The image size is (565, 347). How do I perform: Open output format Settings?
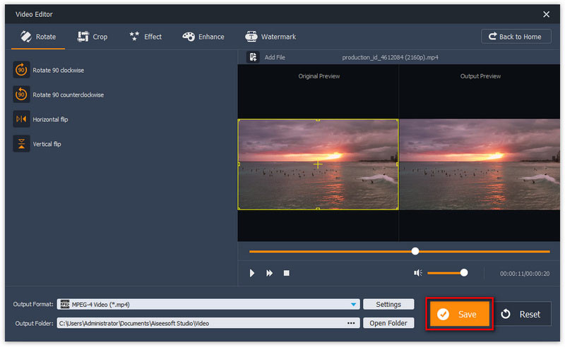(x=388, y=305)
